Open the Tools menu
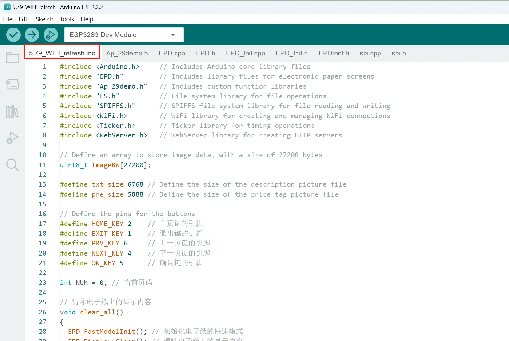This screenshot has width=509, height=341. pyautogui.click(x=67, y=19)
